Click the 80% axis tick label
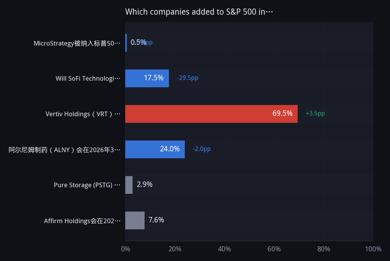Image resolution: width=390 pixels, height=261 pixels. (324, 249)
